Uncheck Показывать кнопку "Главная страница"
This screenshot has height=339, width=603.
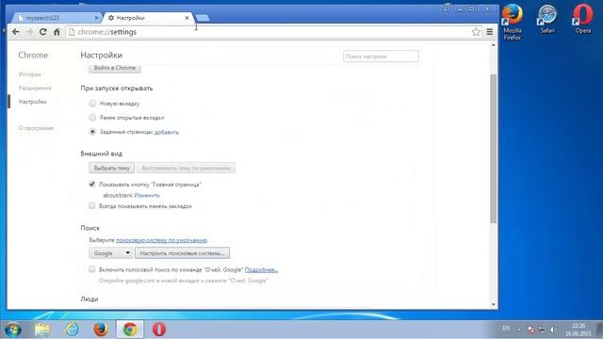pos(92,185)
